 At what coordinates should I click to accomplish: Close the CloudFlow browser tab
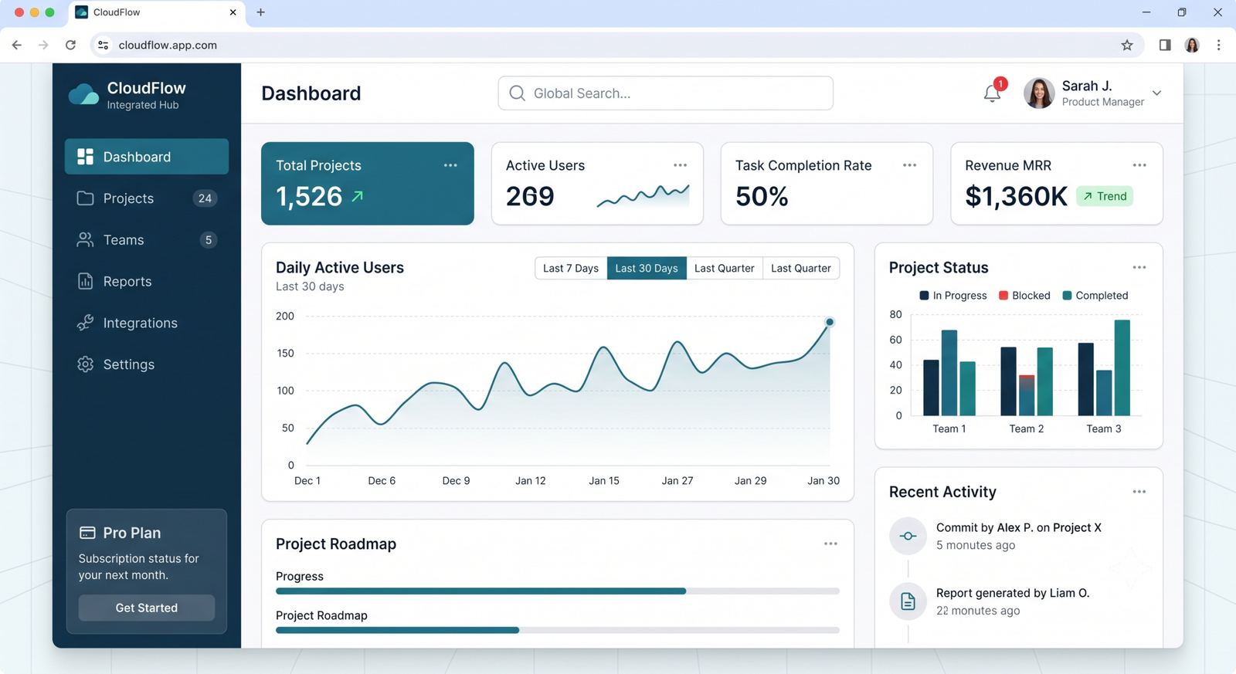233,12
